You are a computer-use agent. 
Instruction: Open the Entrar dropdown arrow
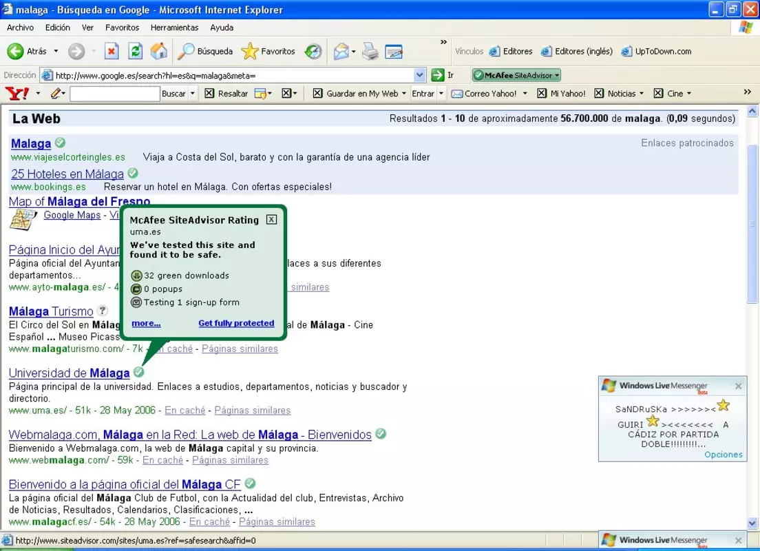tap(441, 94)
